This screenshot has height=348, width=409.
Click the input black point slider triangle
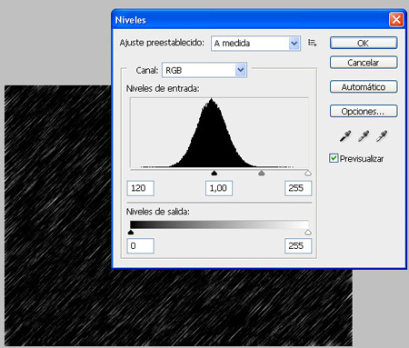pos(214,173)
